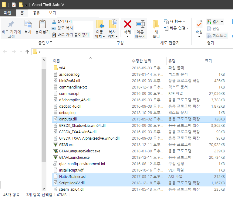Select steam_api64.dll file
Image resolution: width=233 pixels, height=198 pixels.
click(139, 189)
